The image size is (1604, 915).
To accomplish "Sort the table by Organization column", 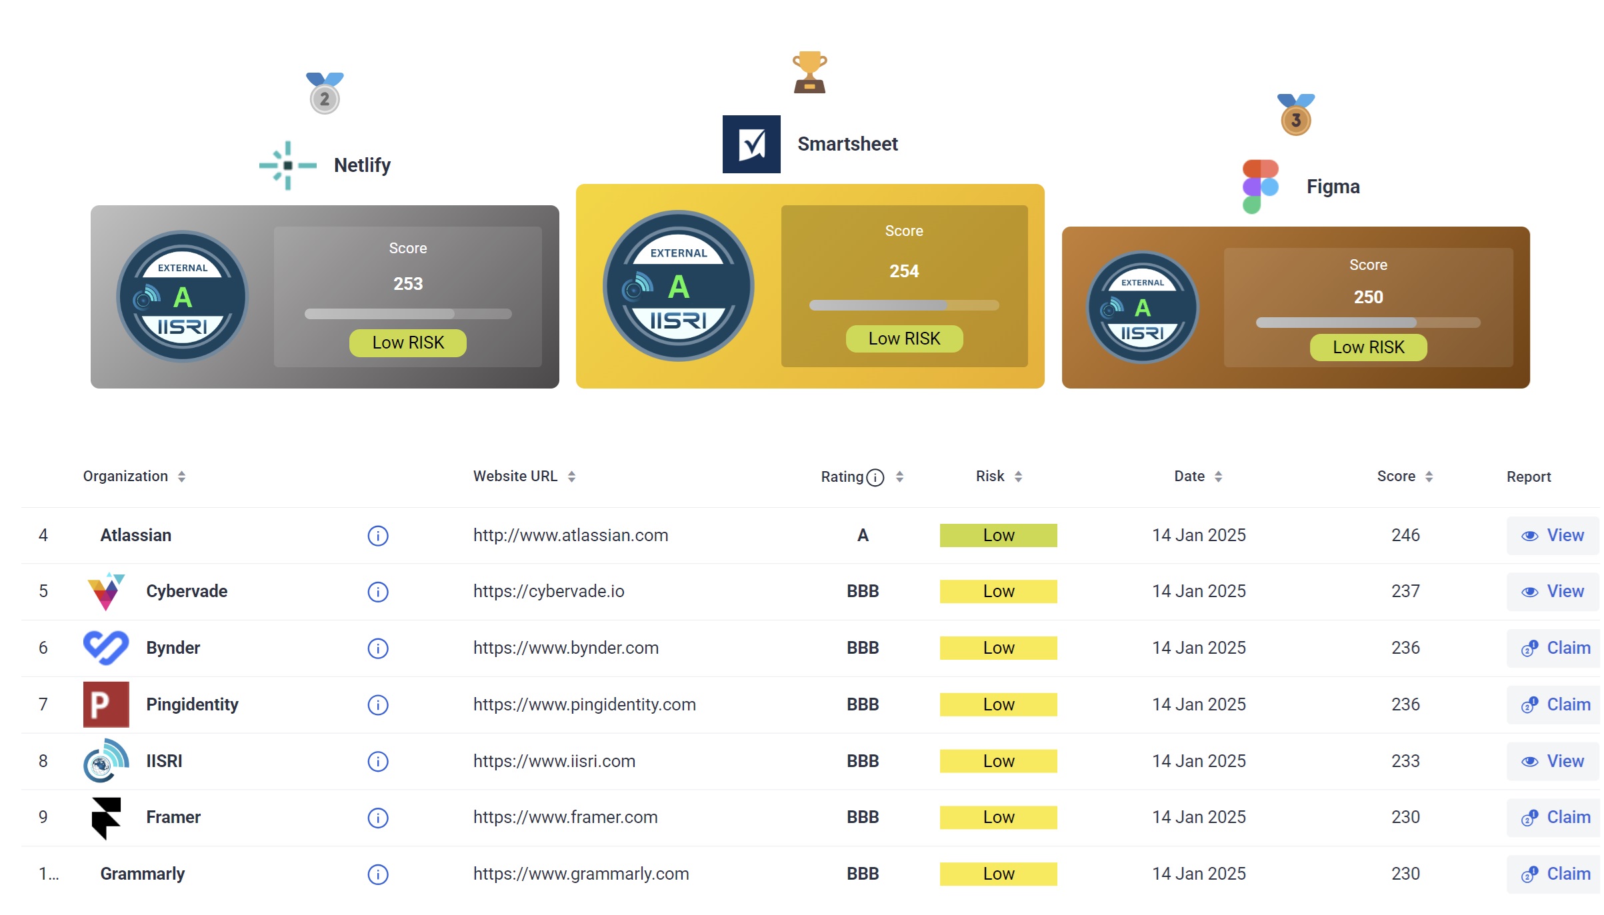I will tap(181, 476).
